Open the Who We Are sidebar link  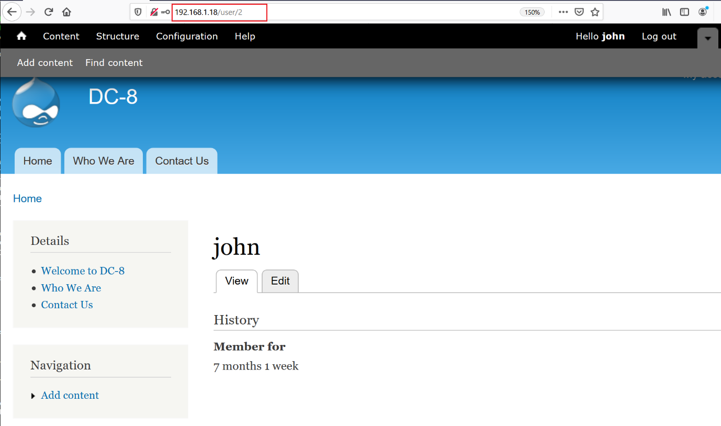pyautogui.click(x=71, y=288)
